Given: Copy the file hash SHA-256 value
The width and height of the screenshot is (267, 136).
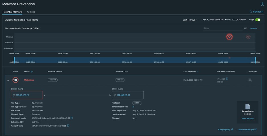Looking at the screenshot, I should click(227, 79).
